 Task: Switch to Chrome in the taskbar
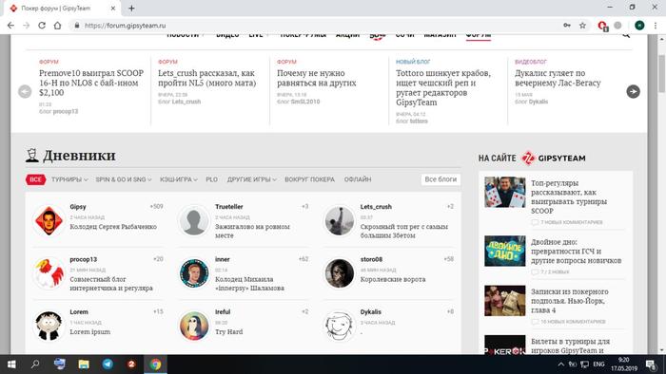tap(155, 365)
